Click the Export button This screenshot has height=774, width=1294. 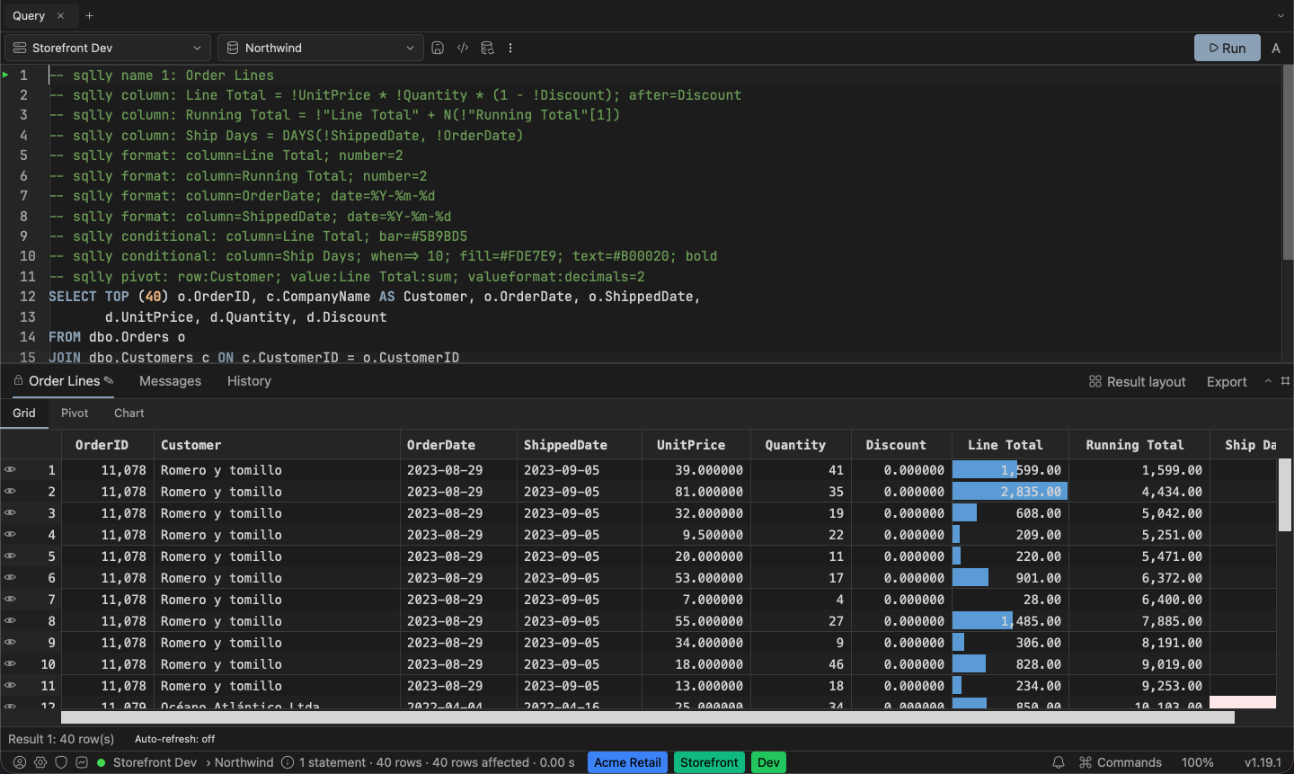(x=1227, y=382)
